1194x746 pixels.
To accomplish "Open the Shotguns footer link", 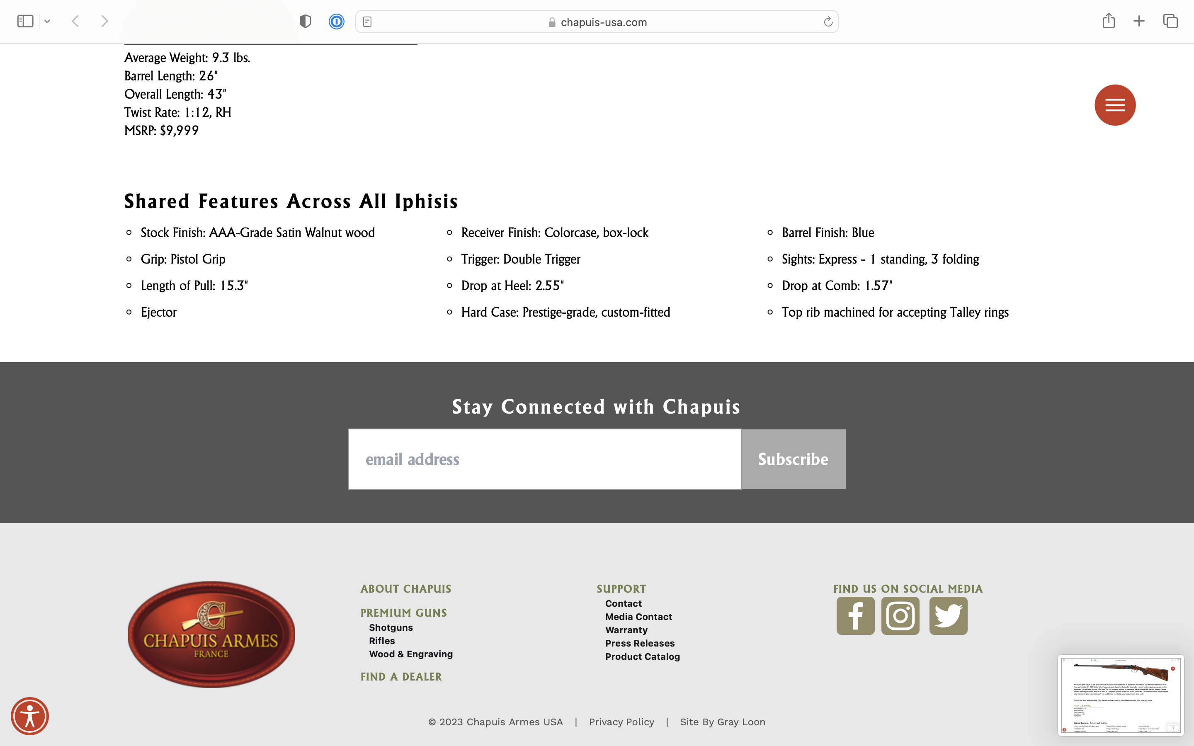I will [x=391, y=627].
